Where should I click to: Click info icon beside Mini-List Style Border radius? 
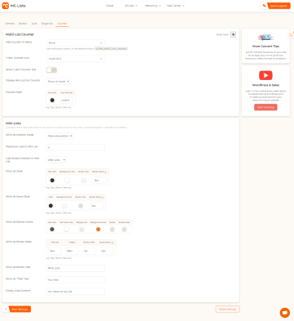105,172
